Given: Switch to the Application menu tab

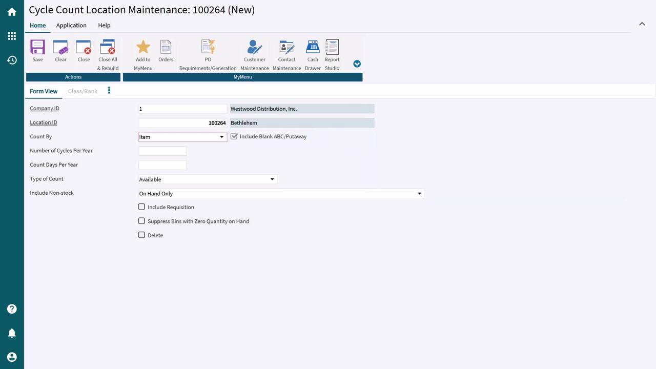Looking at the screenshot, I should [71, 25].
